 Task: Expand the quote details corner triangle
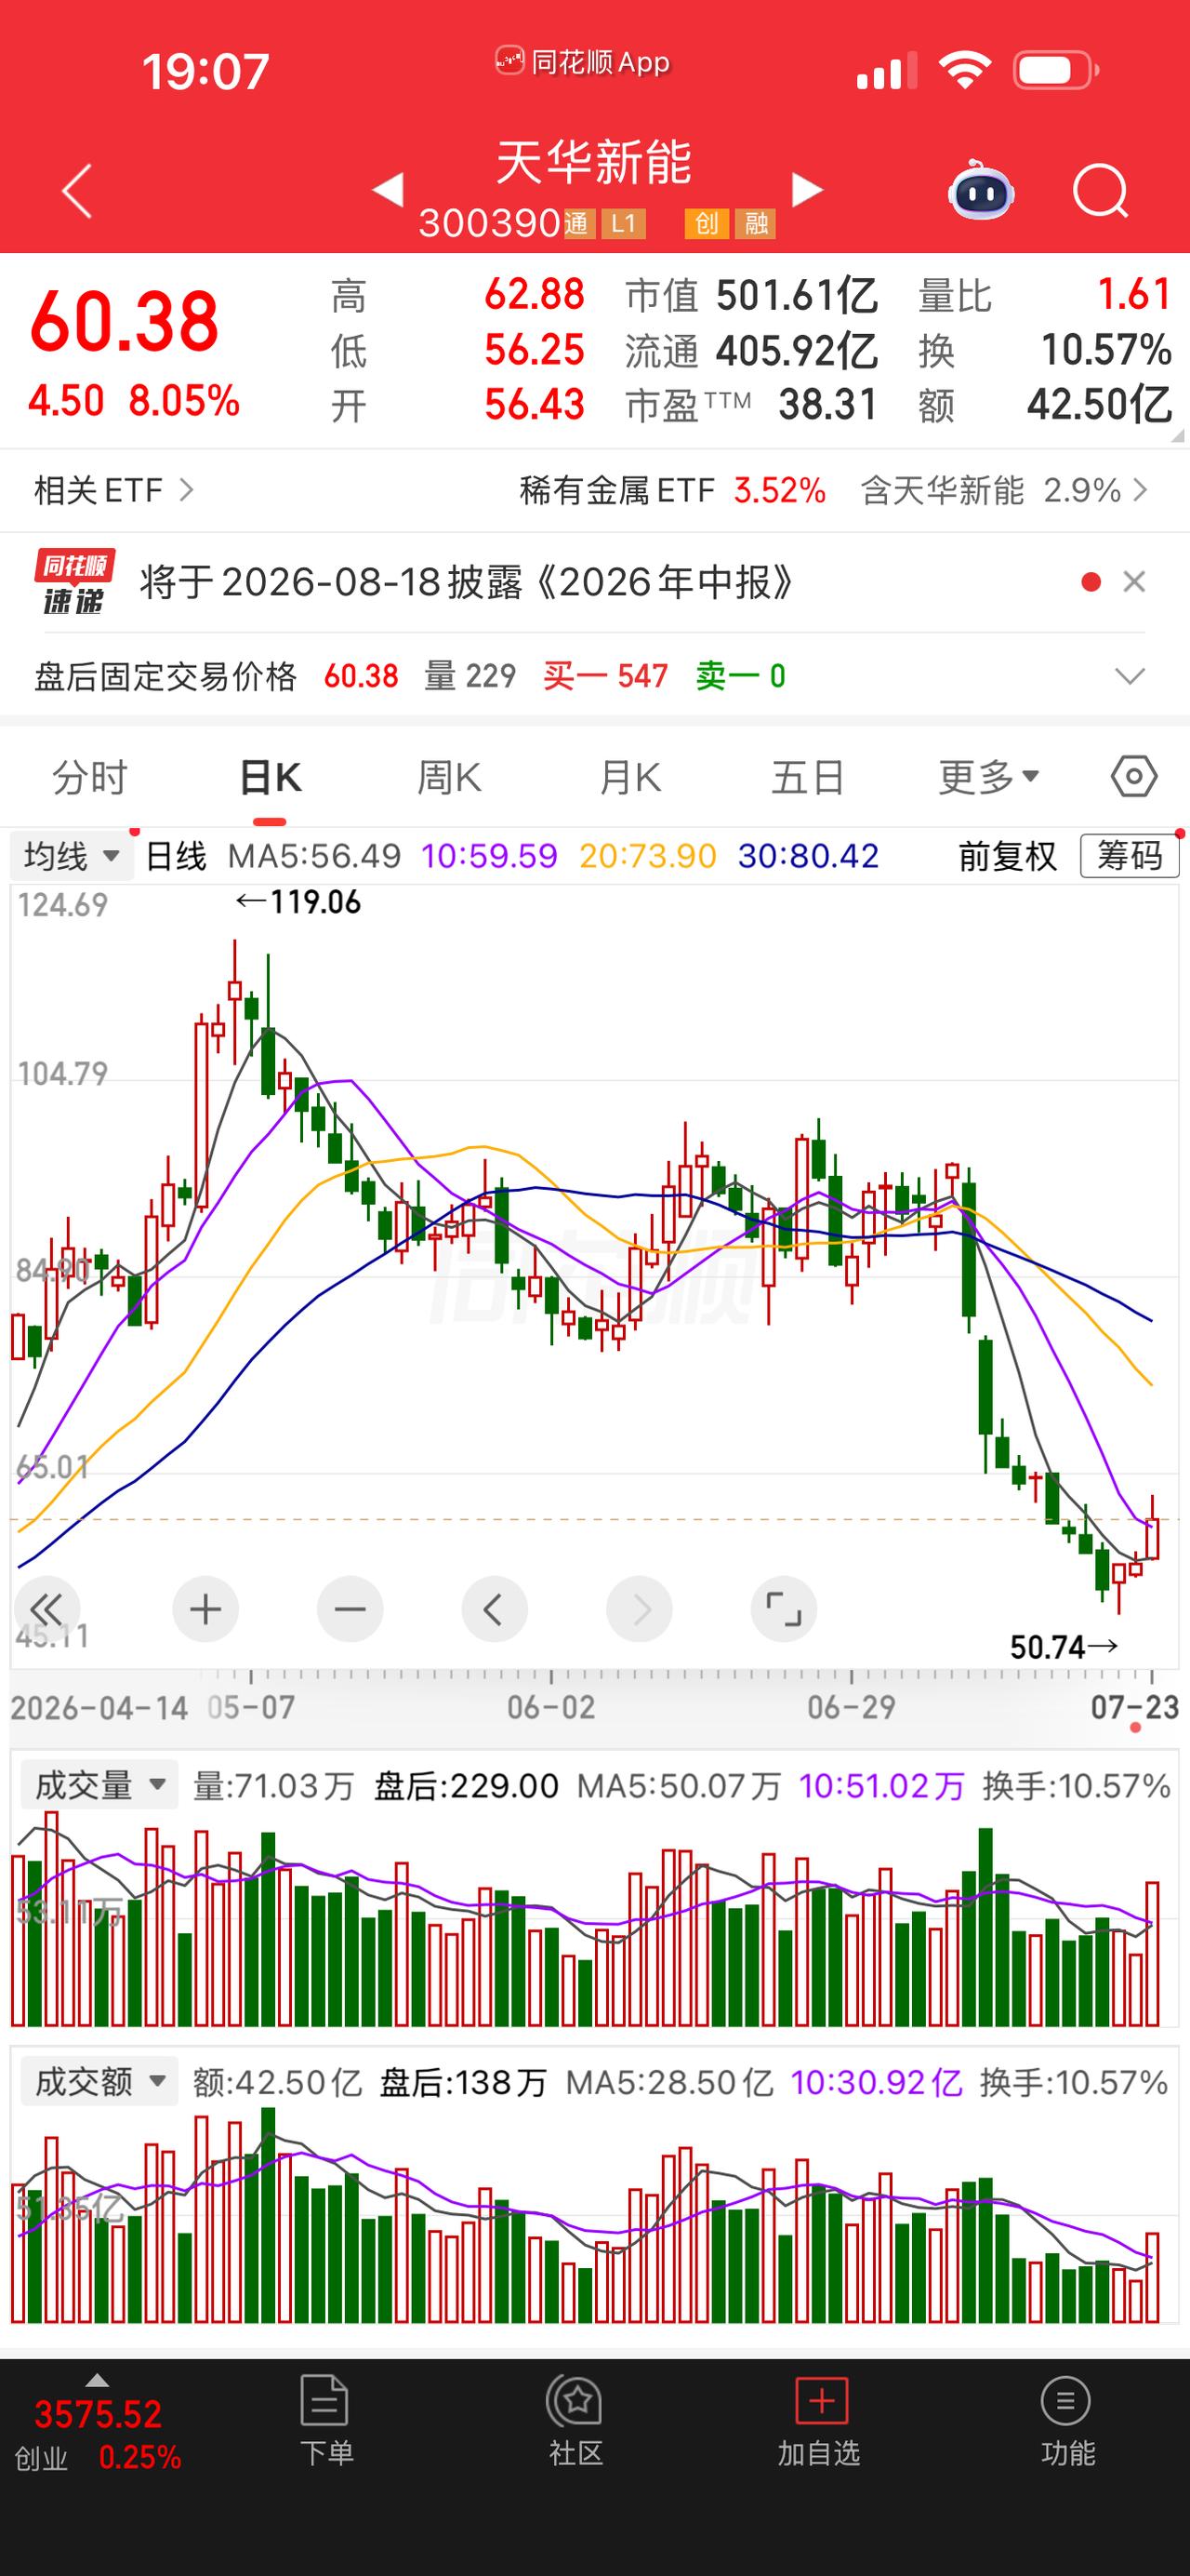coord(1176,435)
